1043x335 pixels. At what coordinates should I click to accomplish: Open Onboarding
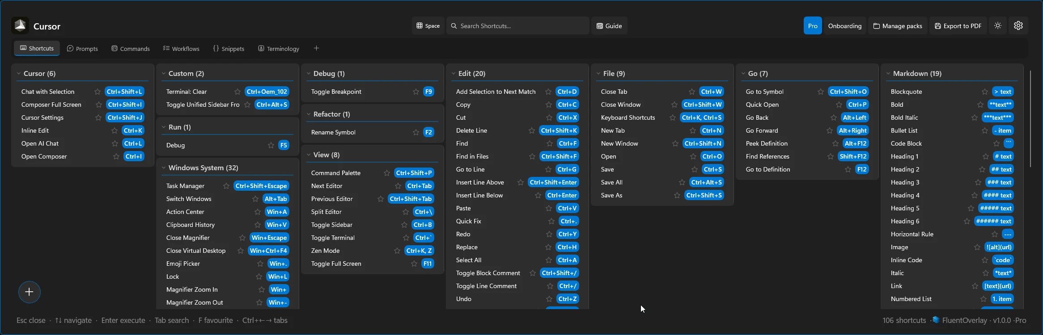[x=844, y=26]
